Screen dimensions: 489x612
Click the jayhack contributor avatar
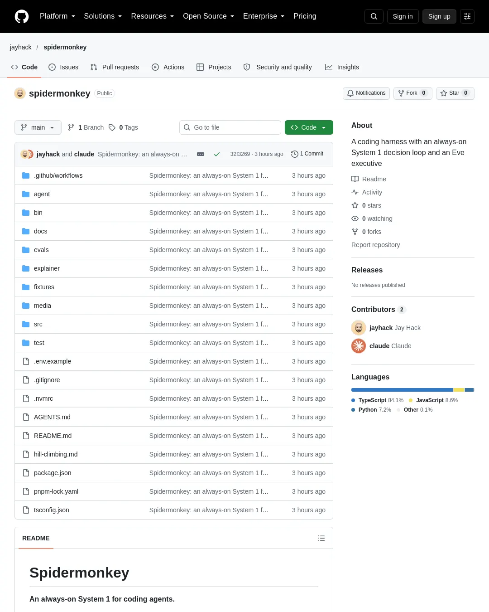click(359, 328)
